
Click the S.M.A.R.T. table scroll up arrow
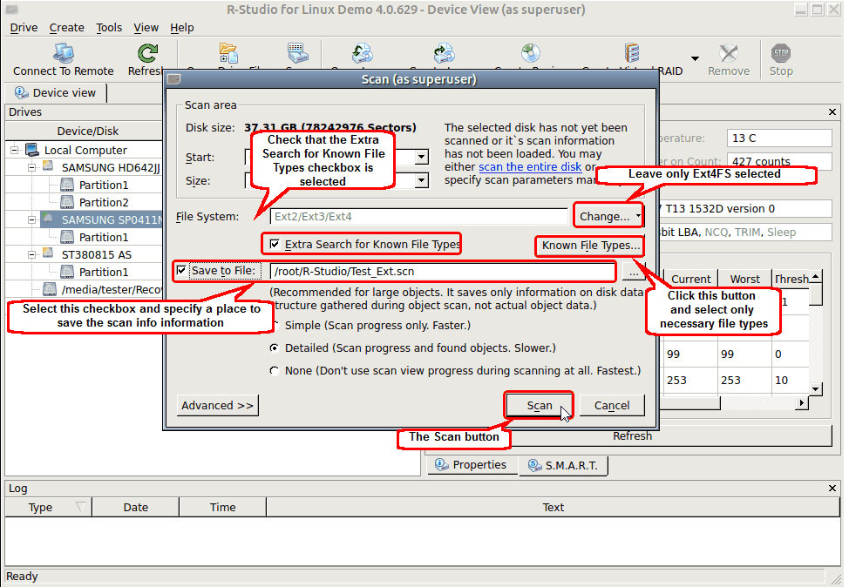pos(816,276)
